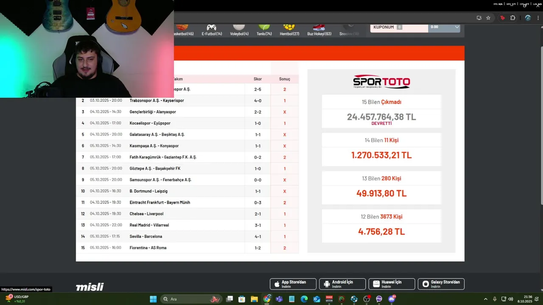Open the USD/GBP widget in taskbar
Viewport: 543px width, 305px height.
(17, 299)
